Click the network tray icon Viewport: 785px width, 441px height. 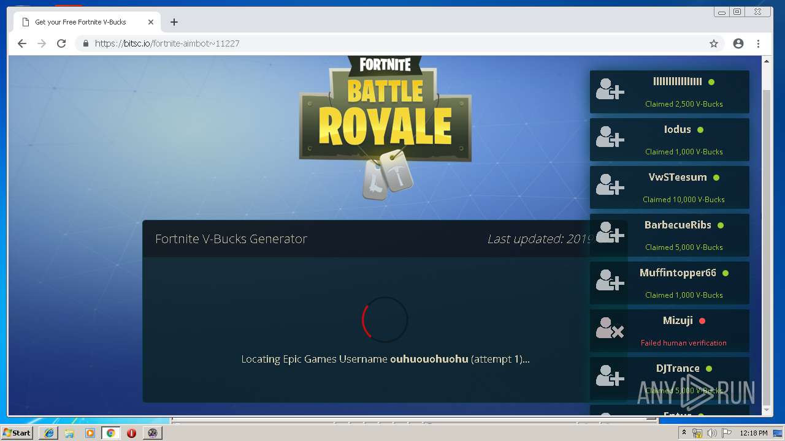pyautogui.click(x=697, y=433)
